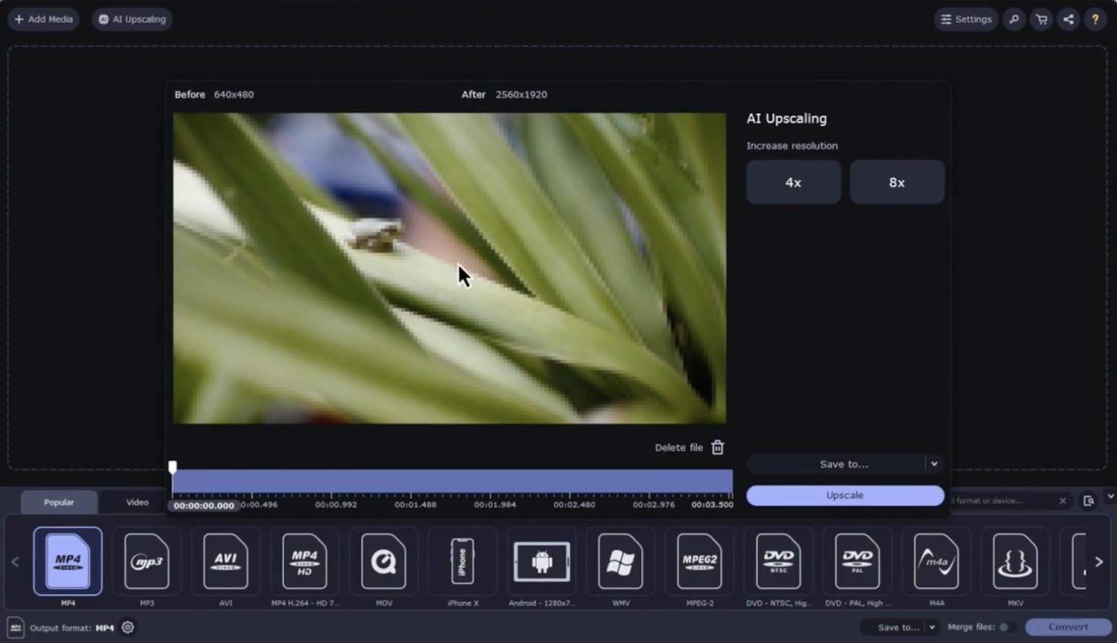Image resolution: width=1117 pixels, height=643 pixels.
Task: Click the share icon
Action: pyautogui.click(x=1069, y=19)
